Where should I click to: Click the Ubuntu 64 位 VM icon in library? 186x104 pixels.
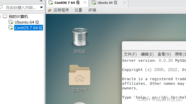click(11, 22)
